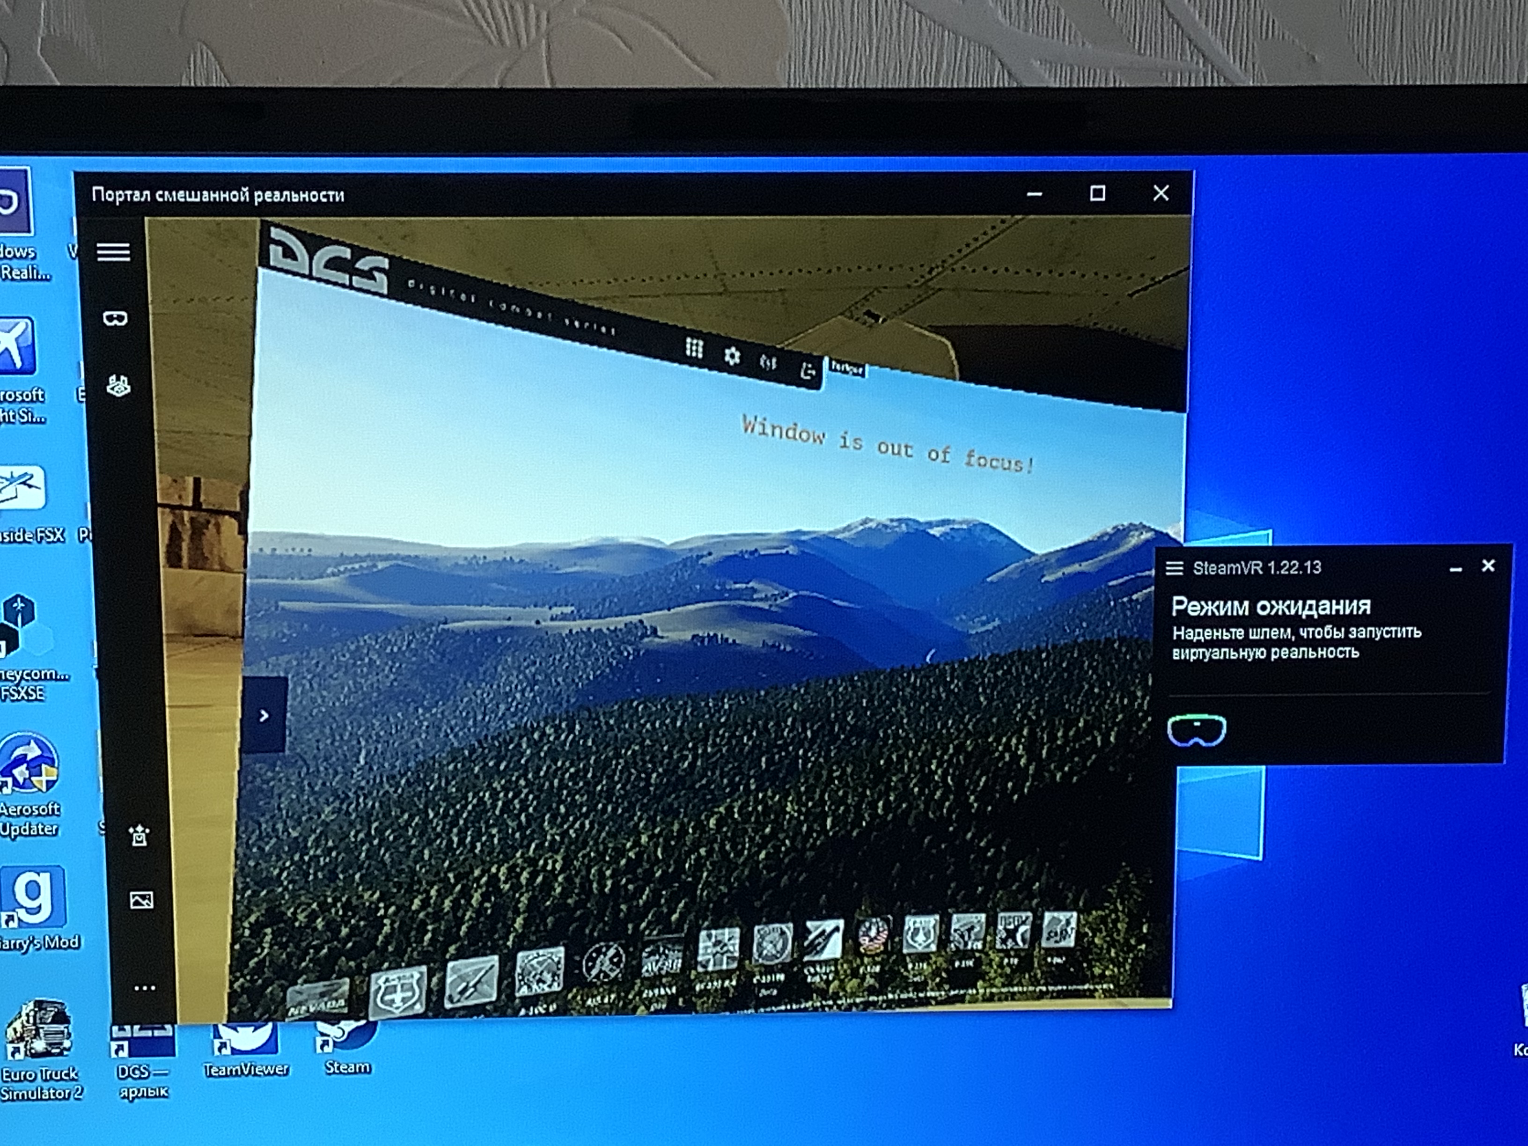This screenshot has height=1146, width=1528.
Task: Open DCS settings gear icon
Action: tap(732, 356)
